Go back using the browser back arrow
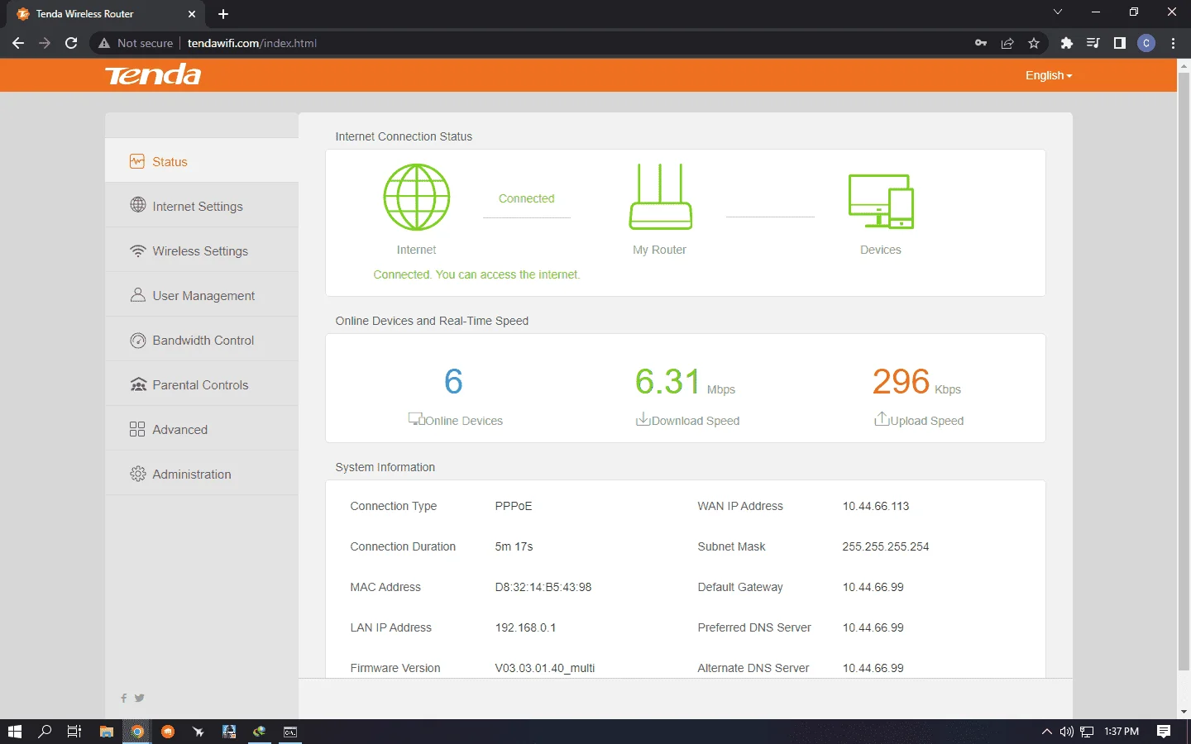This screenshot has width=1191, height=744. coord(18,43)
